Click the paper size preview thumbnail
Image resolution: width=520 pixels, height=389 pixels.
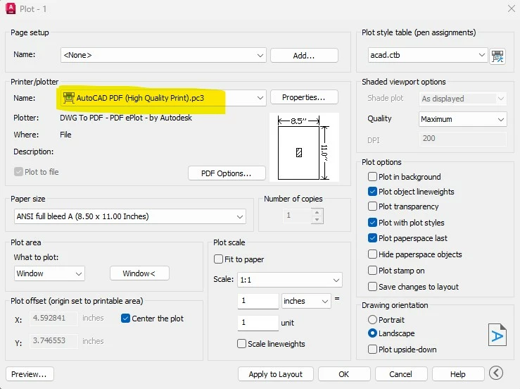tap(304, 147)
